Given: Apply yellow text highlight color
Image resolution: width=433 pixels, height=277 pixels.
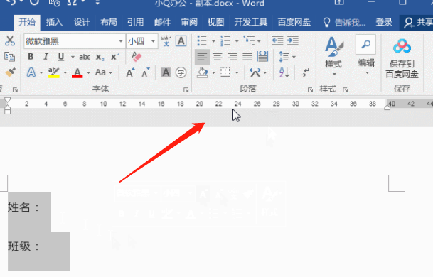Looking at the screenshot, I should (x=53, y=72).
